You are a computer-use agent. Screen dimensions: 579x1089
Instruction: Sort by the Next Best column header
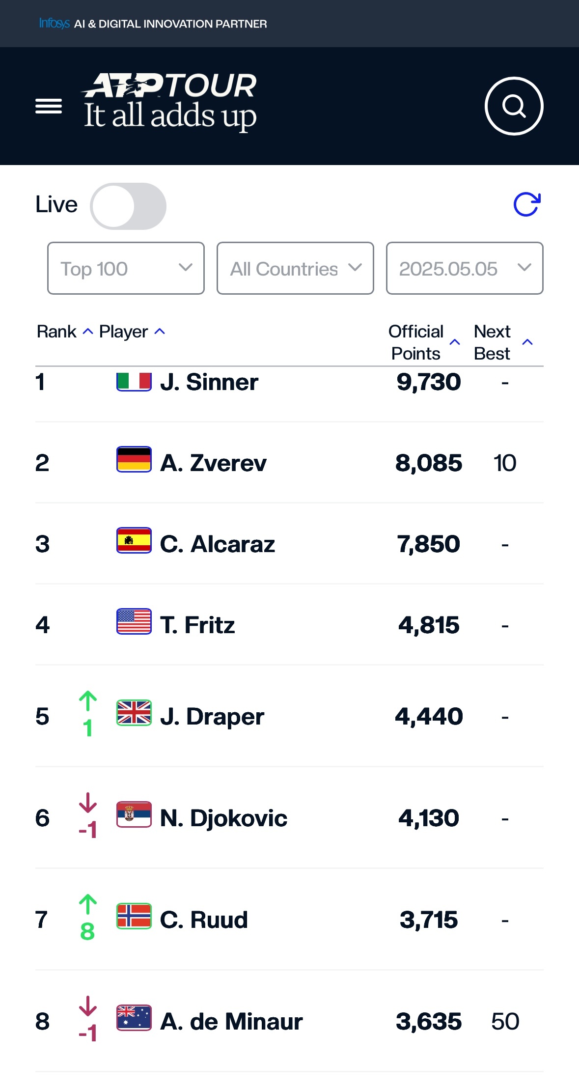[x=503, y=342]
